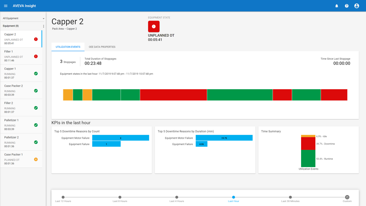
Task: Open the notifications bell
Action: pos(337,6)
